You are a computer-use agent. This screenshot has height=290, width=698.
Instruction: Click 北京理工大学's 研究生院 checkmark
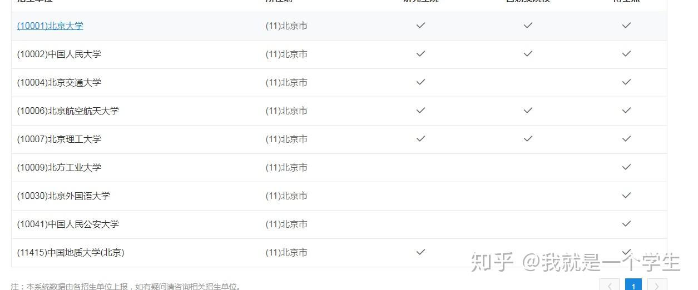[421, 139]
